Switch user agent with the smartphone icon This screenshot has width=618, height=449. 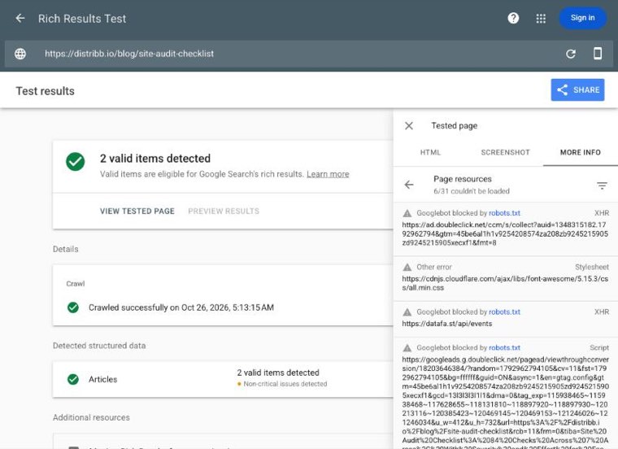(x=598, y=53)
